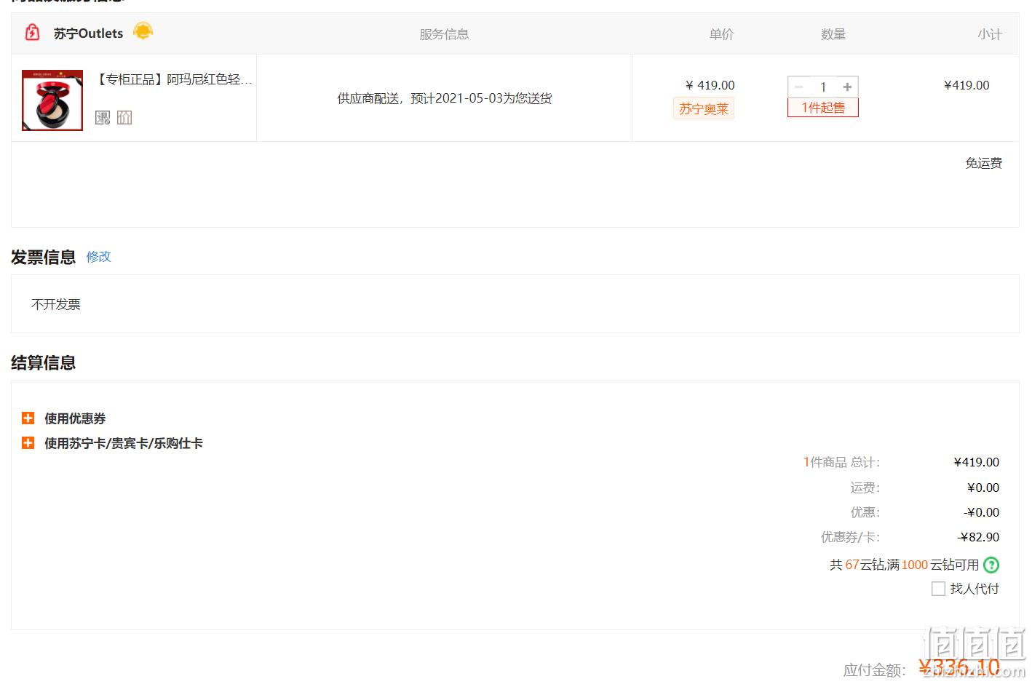This screenshot has height=684, width=1032.
Task: Click the delivery estimate text 预计2021-05-03为您送货
Action: pyautogui.click(x=481, y=98)
